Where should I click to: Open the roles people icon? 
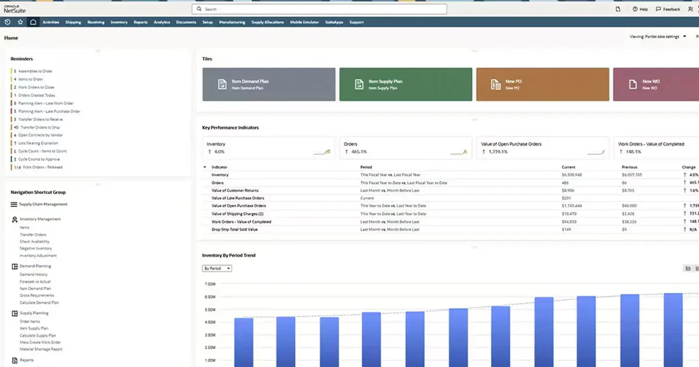[691, 9]
